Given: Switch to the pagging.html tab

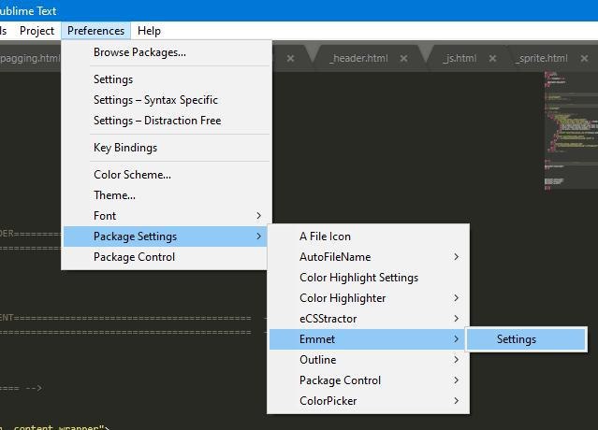Looking at the screenshot, I should [x=30, y=58].
